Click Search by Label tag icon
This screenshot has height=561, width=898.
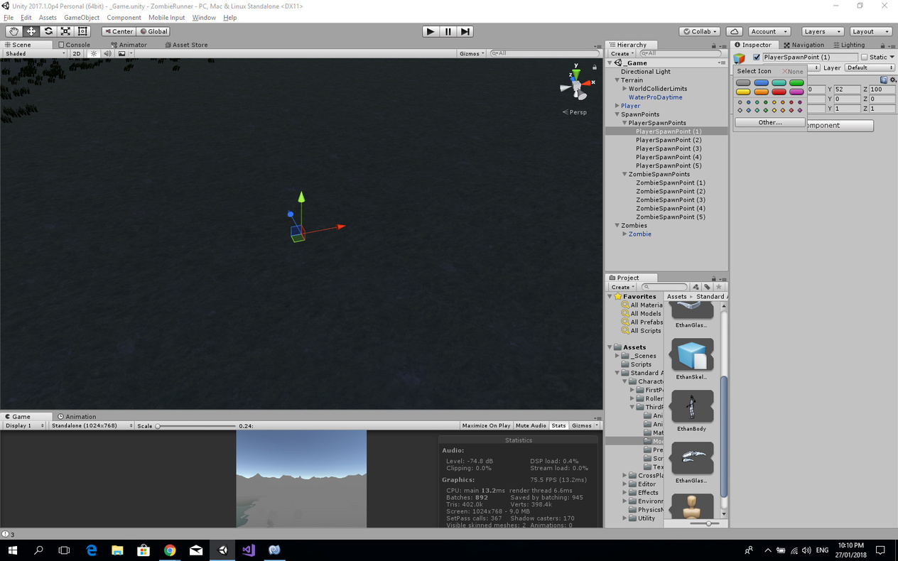(707, 287)
